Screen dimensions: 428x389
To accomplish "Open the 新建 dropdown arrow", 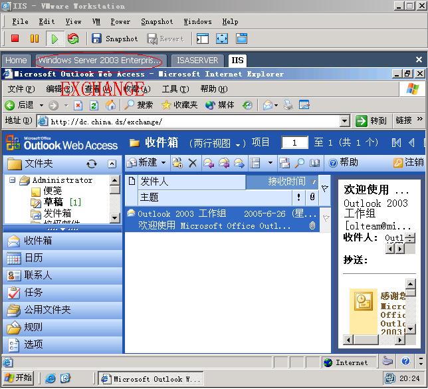I will (163, 163).
